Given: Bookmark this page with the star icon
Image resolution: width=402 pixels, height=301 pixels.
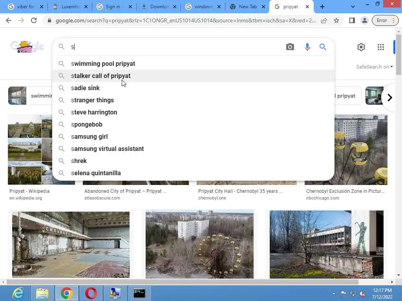Looking at the screenshot, I should [336, 20].
